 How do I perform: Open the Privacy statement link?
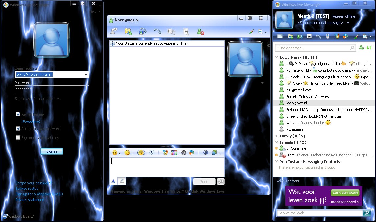[x=30, y=200]
